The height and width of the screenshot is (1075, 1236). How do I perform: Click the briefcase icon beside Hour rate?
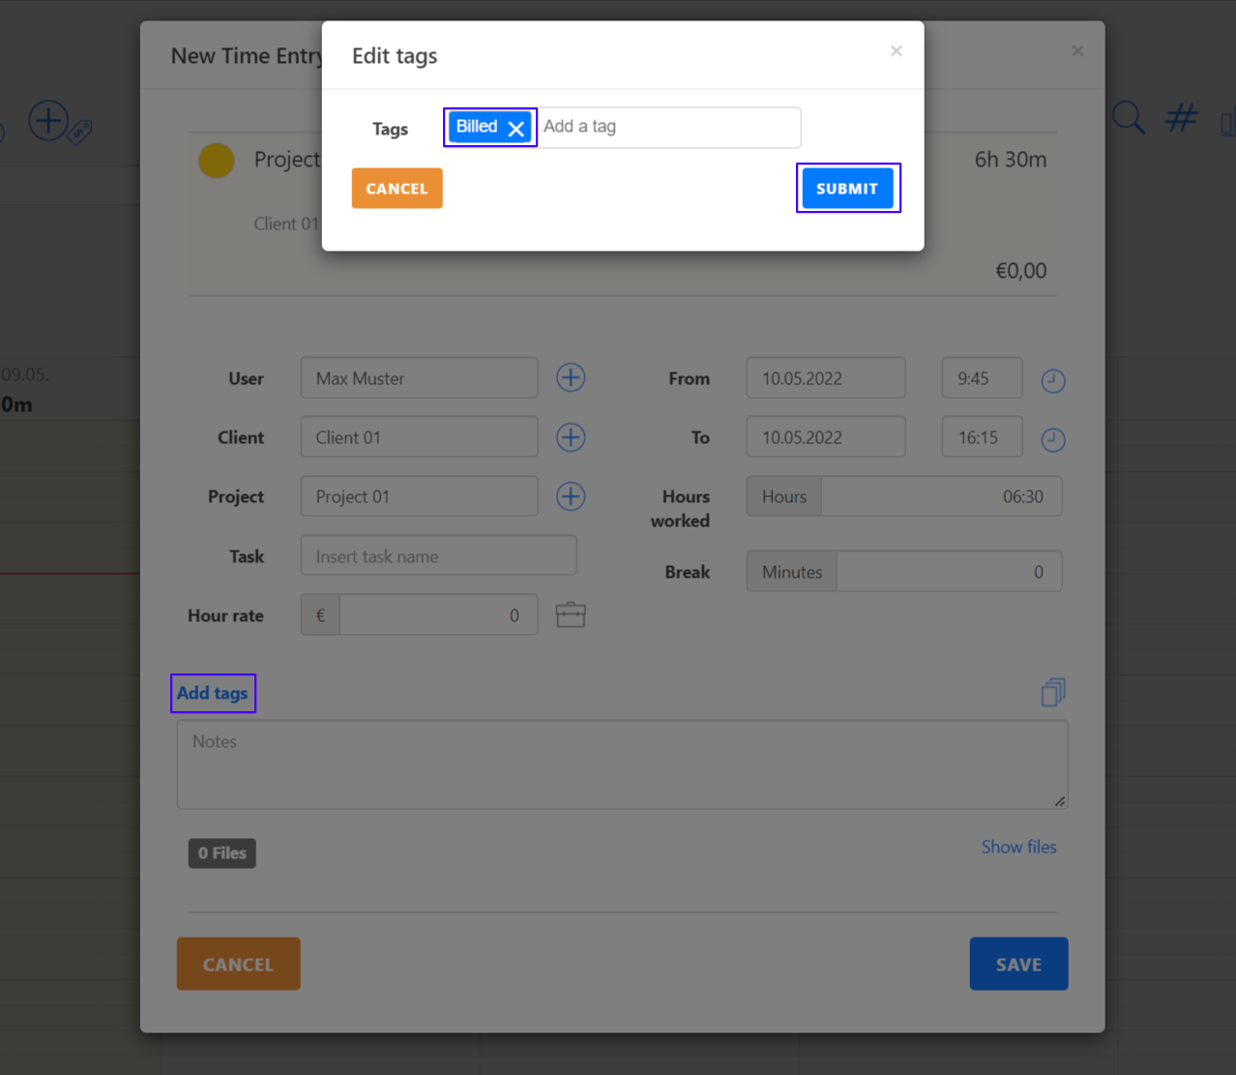point(571,614)
